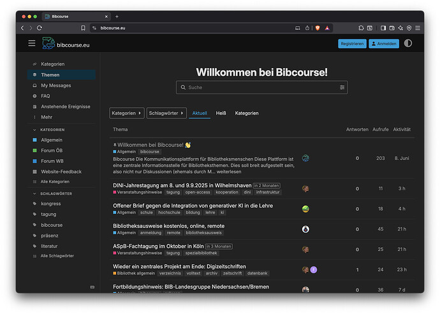Switch to the Kategorien tab
Image resolution: width=440 pixels, height=314 pixels.
point(247,113)
